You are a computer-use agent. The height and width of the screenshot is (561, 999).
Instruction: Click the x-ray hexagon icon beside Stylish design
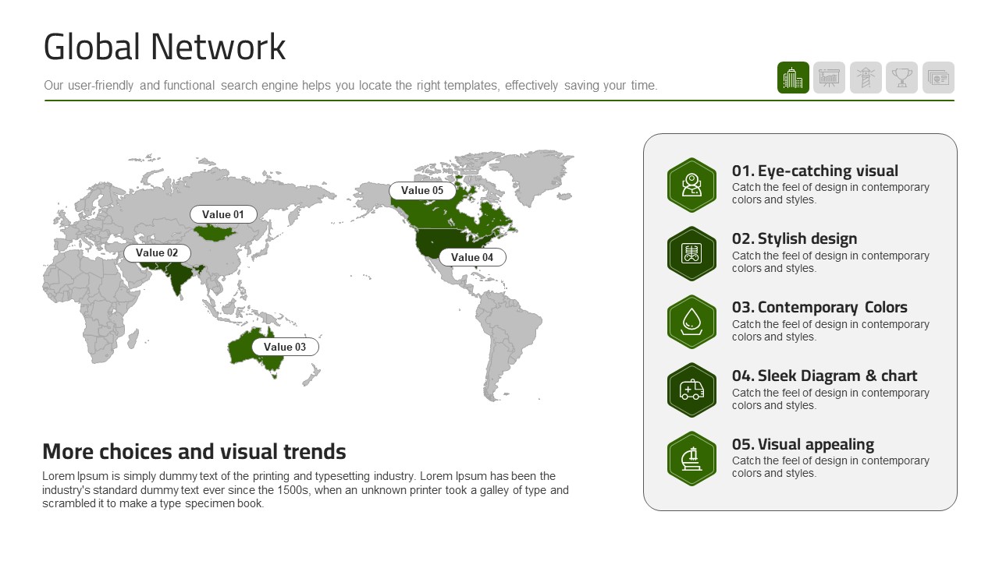coord(691,253)
